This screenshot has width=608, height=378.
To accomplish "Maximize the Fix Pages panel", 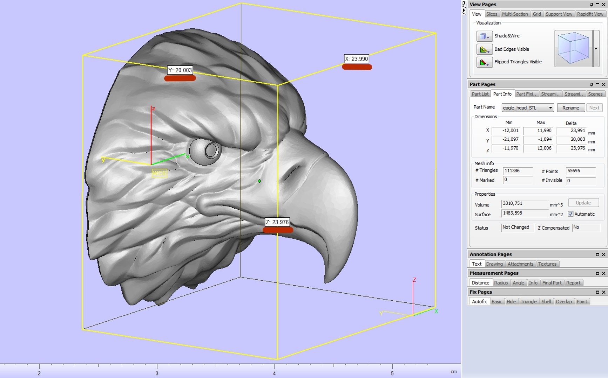I will pos(597,292).
